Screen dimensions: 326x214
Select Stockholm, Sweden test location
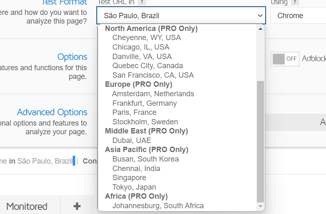[145, 121]
